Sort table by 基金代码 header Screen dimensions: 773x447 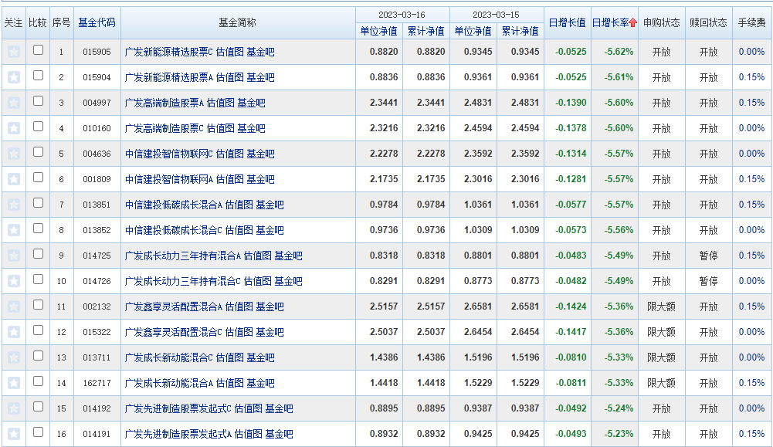coord(97,22)
